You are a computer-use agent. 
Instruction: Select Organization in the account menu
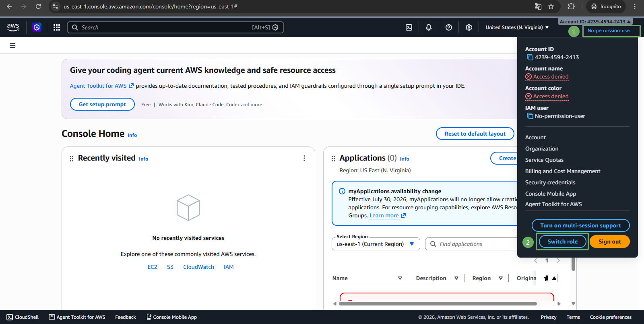tap(542, 149)
